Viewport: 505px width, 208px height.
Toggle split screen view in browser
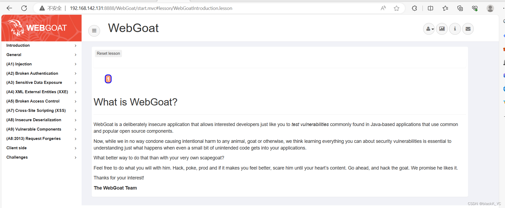click(430, 8)
